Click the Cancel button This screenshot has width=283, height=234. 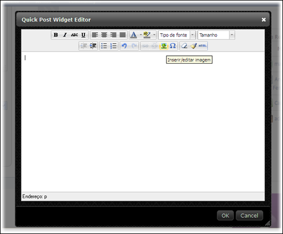point(249,215)
